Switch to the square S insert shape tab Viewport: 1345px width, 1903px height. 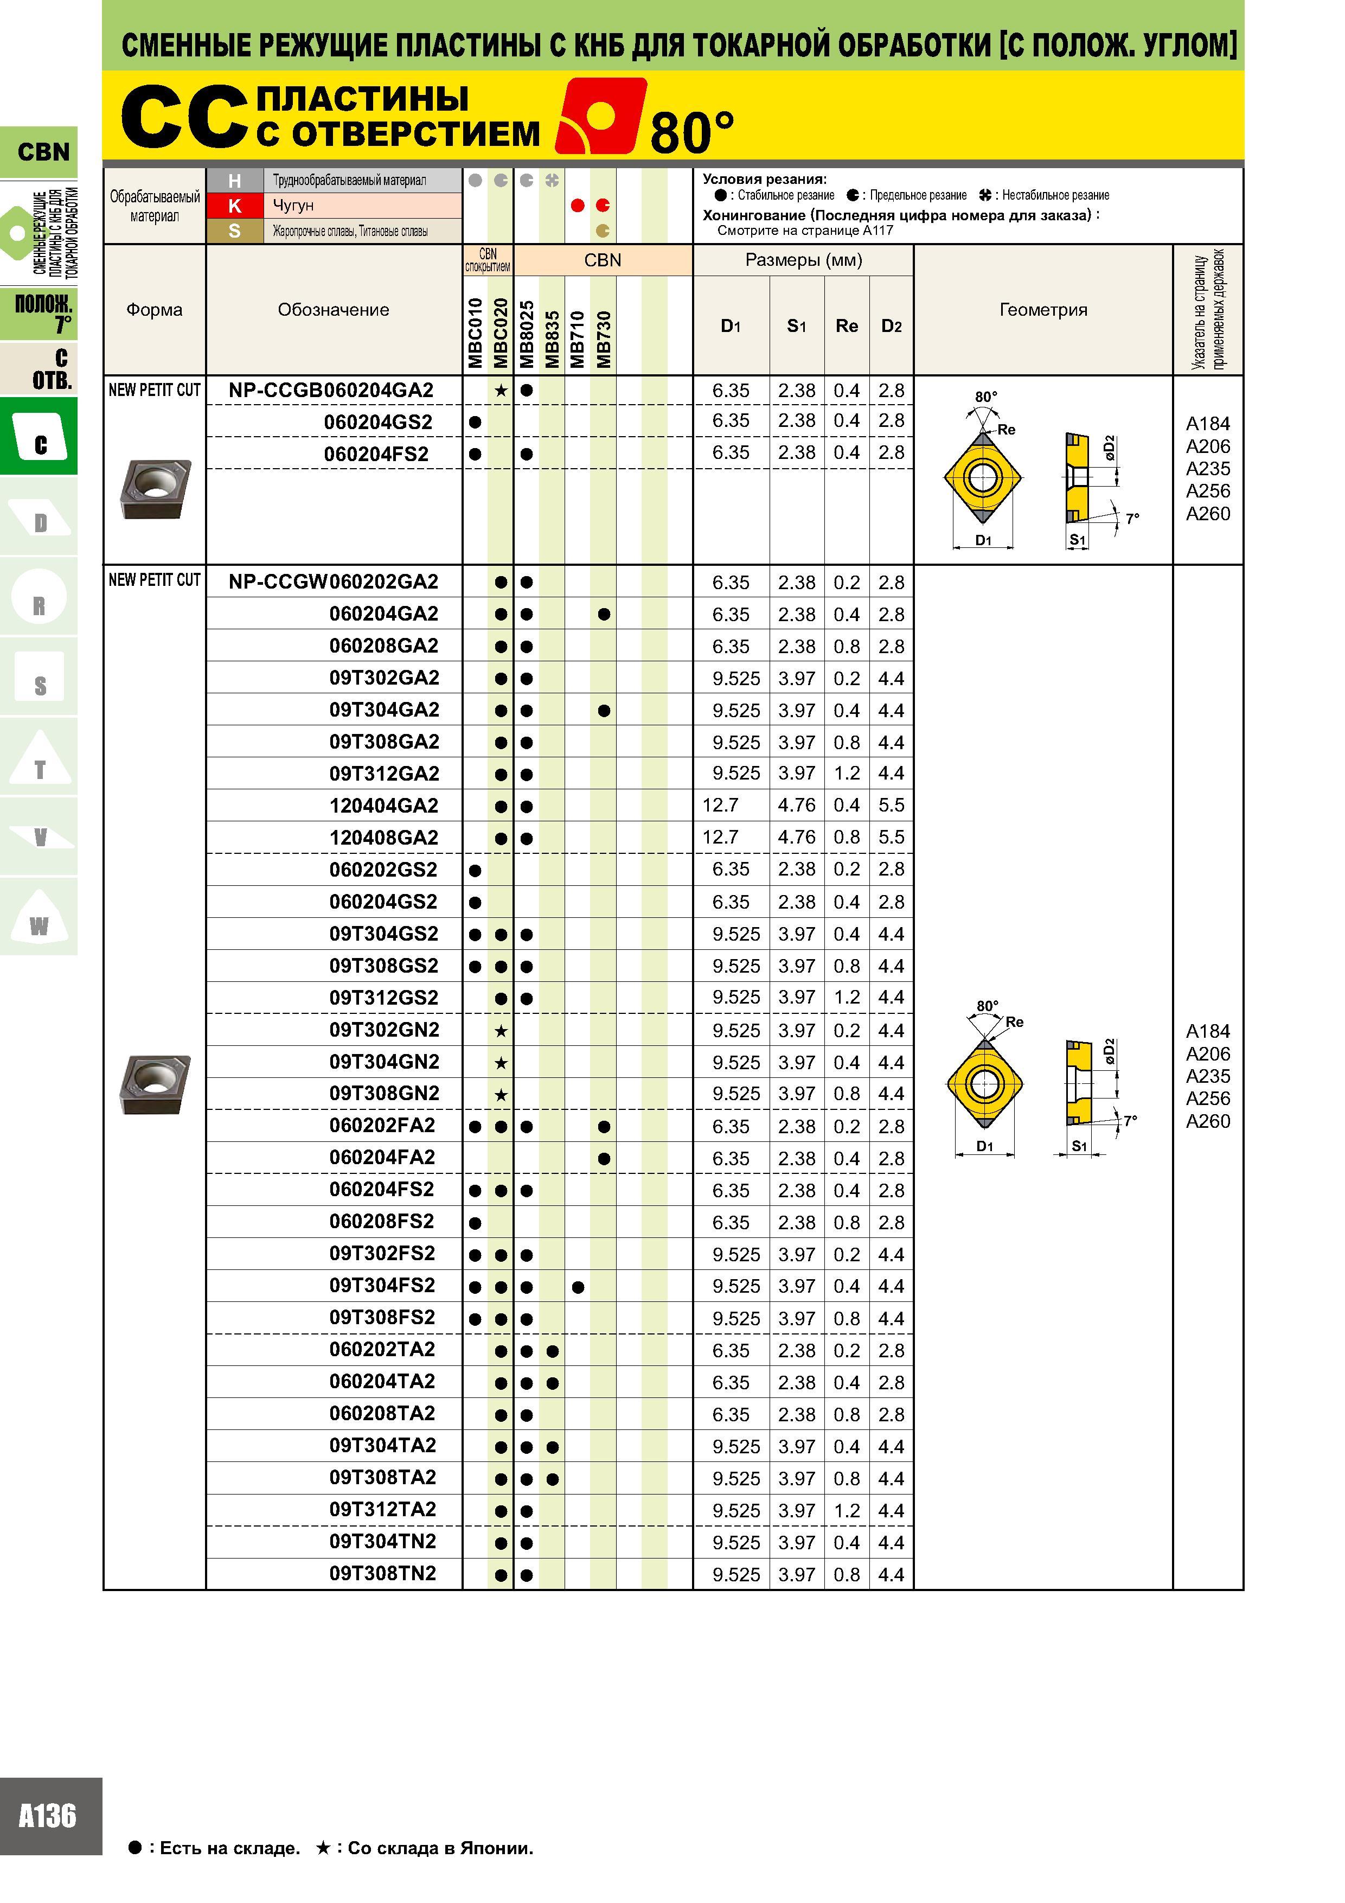click(x=39, y=677)
